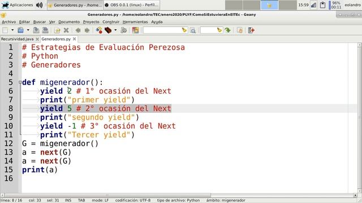The height and width of the screenshot is (203, 362).
Task: Click line number 13 in the margin
Action: coord(9,152)
